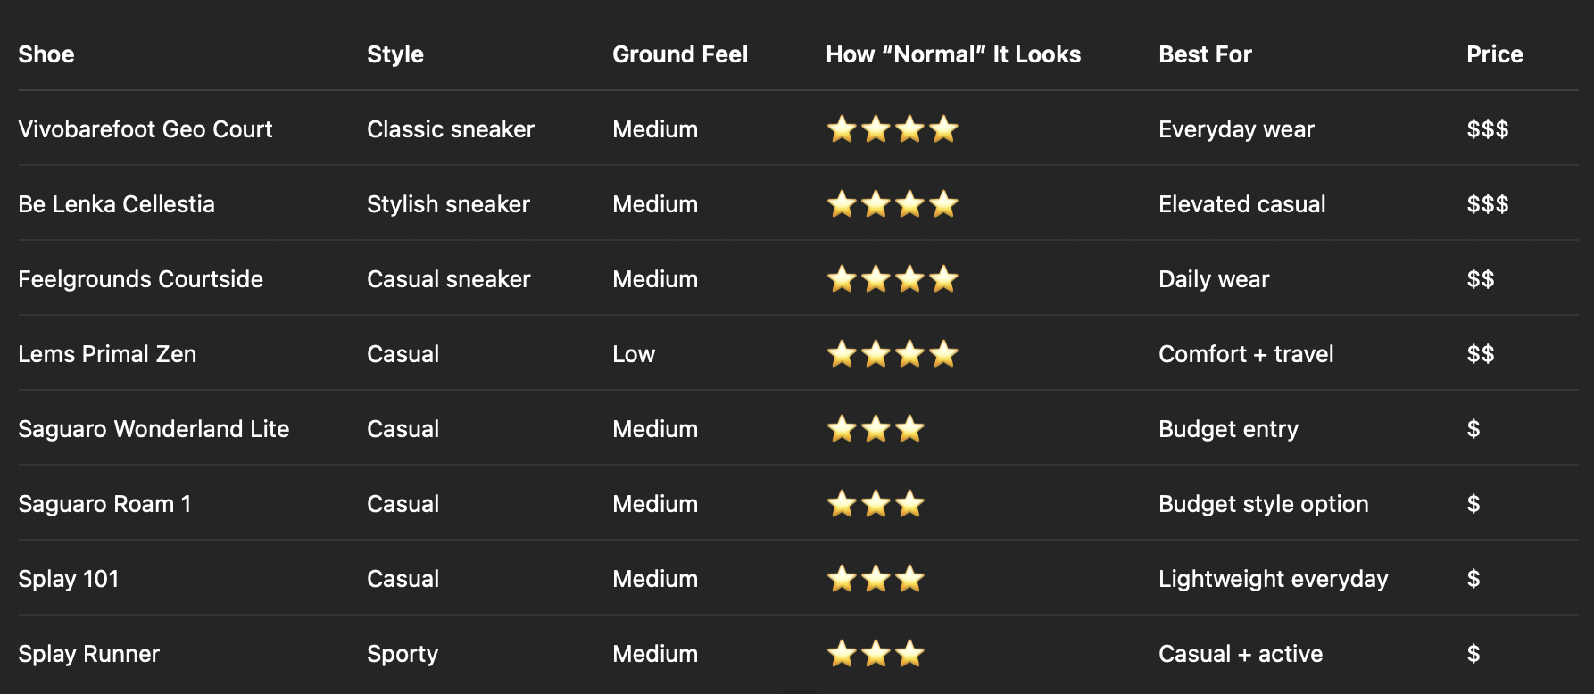
Task: Click the Vivobarefoot Geo Court star rating
Action: pos(892,129)
